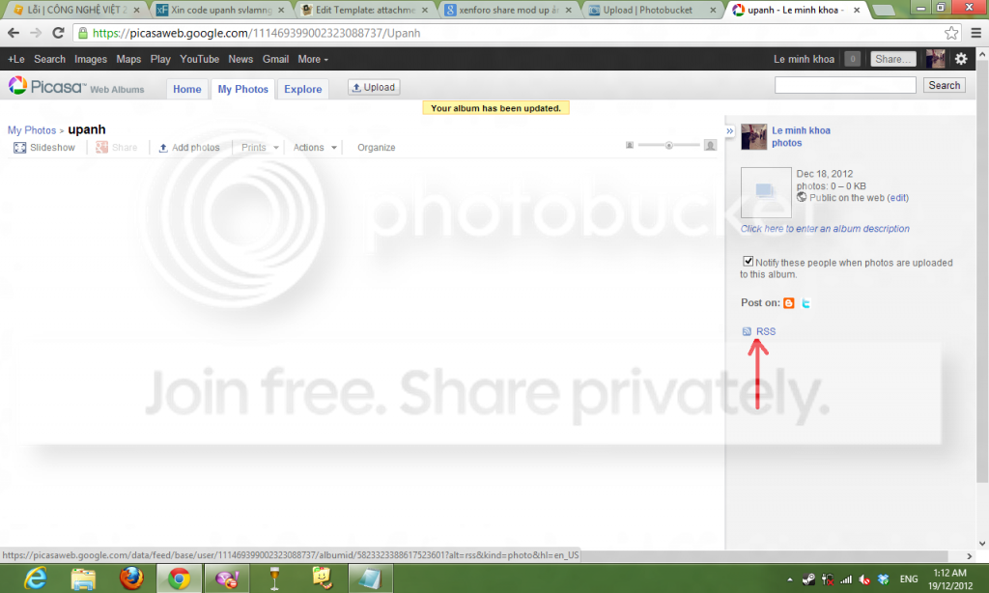Click the taskbar clock showing 1:12 AM
Image resolution: width=989 pixels, height=593 pixels.
click(x=950, y=579)
